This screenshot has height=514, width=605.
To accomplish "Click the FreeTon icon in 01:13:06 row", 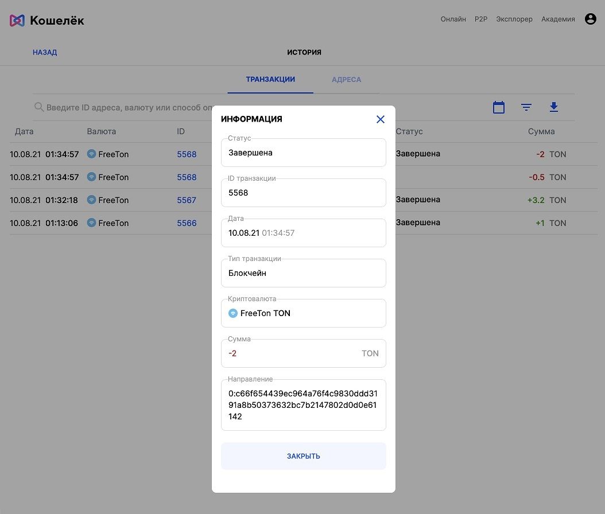I will [91, 223].
